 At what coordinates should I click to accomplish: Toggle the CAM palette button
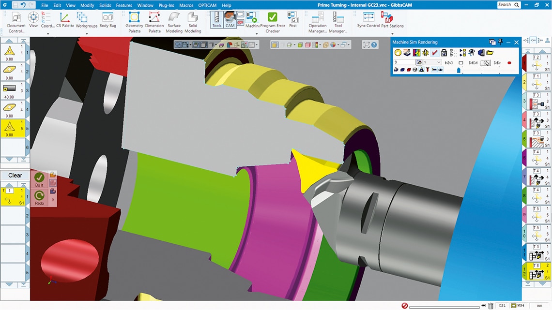pyautogui.click(x=230, y=19)
